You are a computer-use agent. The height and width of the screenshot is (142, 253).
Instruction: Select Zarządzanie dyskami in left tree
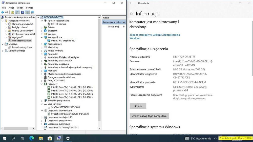(x=22, y=48)
